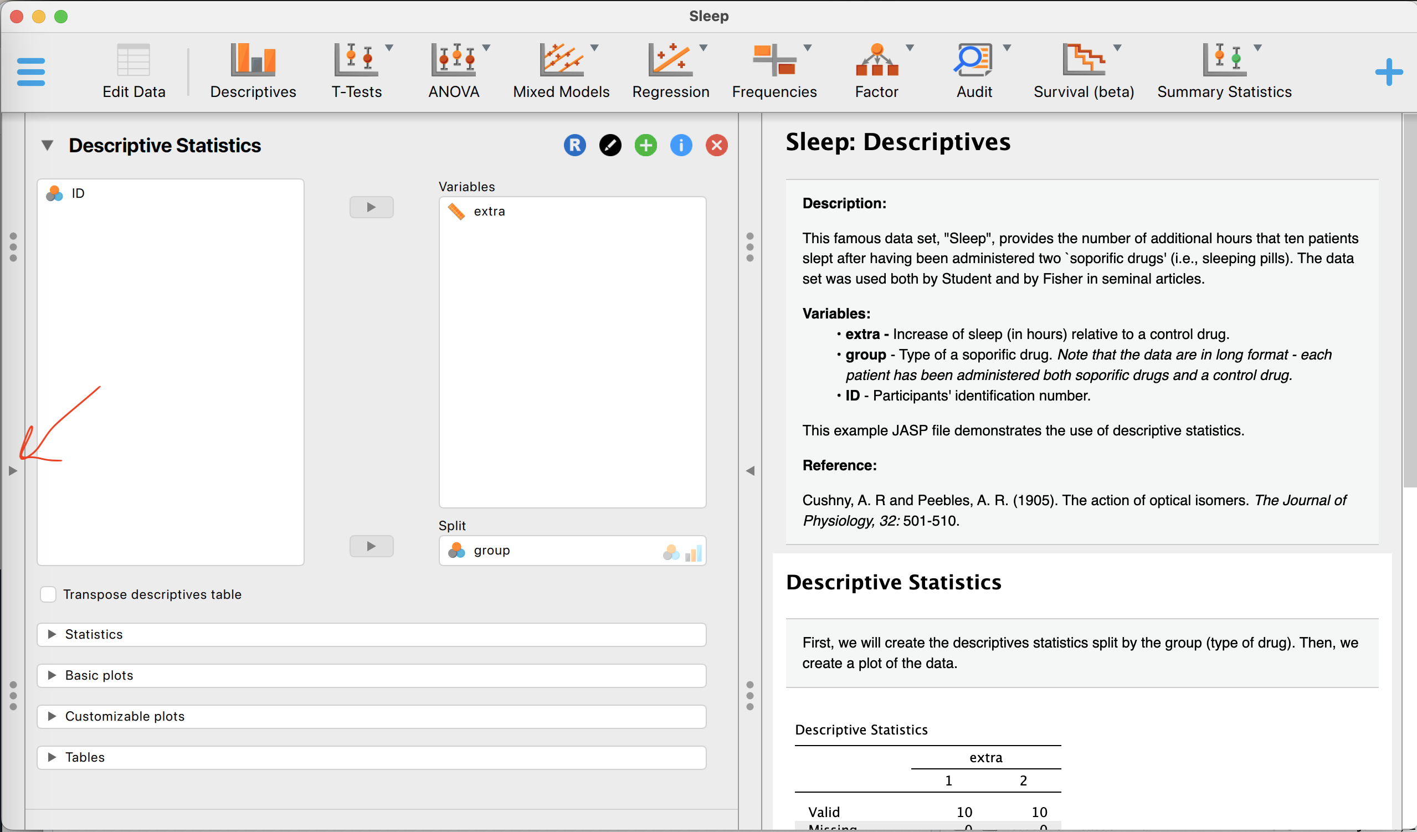Click the results pane vertical scrollbar
1417x832 pixels.
(1410, 301)
